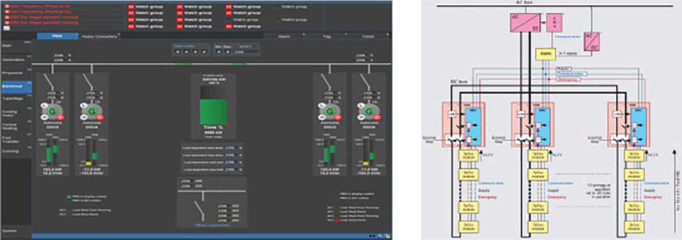Click the first red Watch group indicator

pos(132,7)
